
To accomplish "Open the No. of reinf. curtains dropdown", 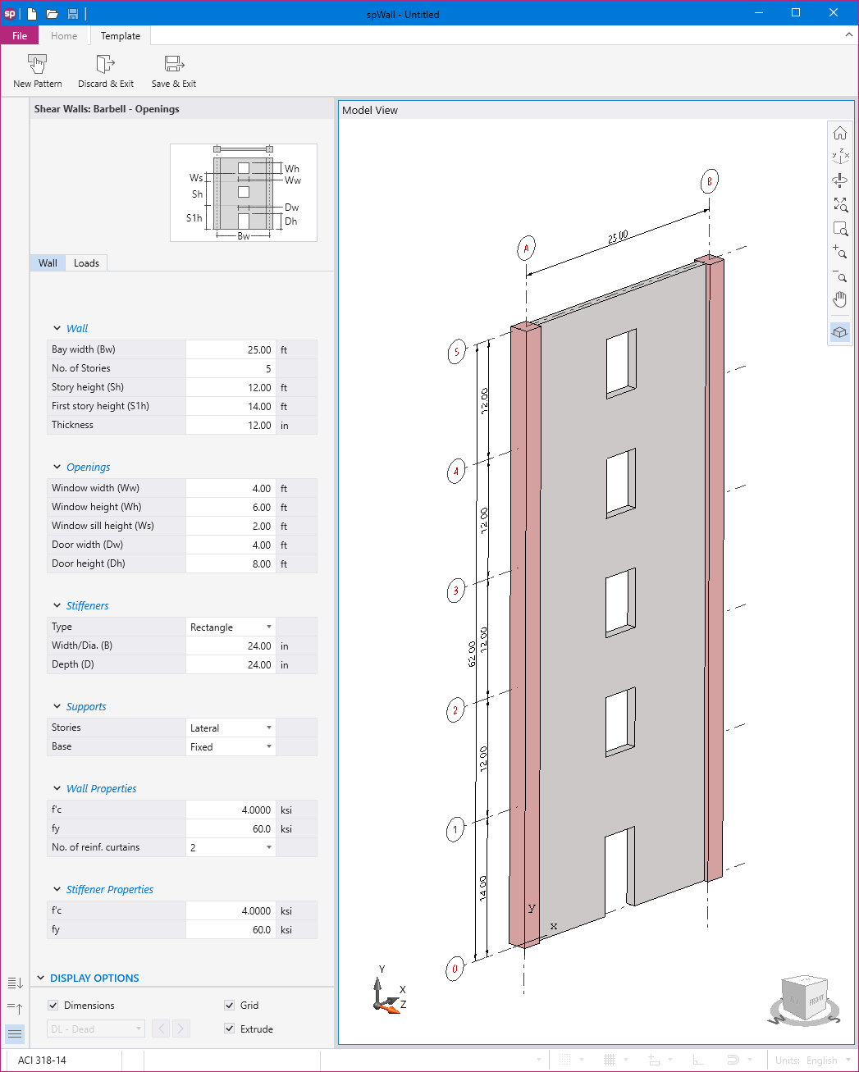I will pos(231,848).
